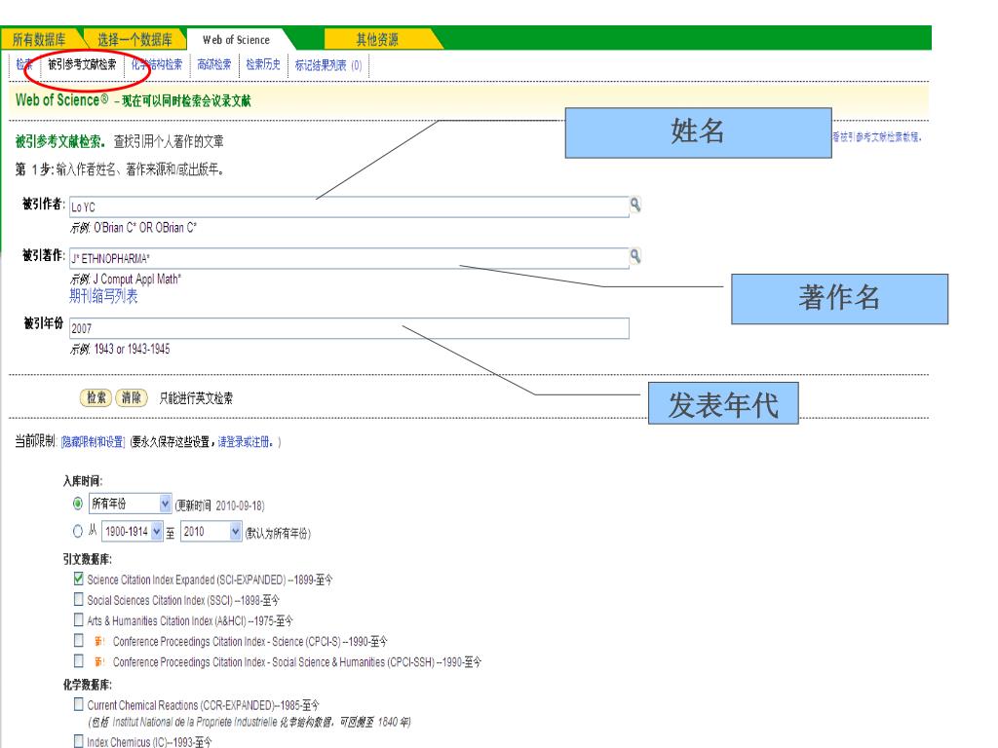The height and width of the screenshot is (748, 998).
Task: Open the 高级检索 sub-tab
Action: [x=213, y=64]
